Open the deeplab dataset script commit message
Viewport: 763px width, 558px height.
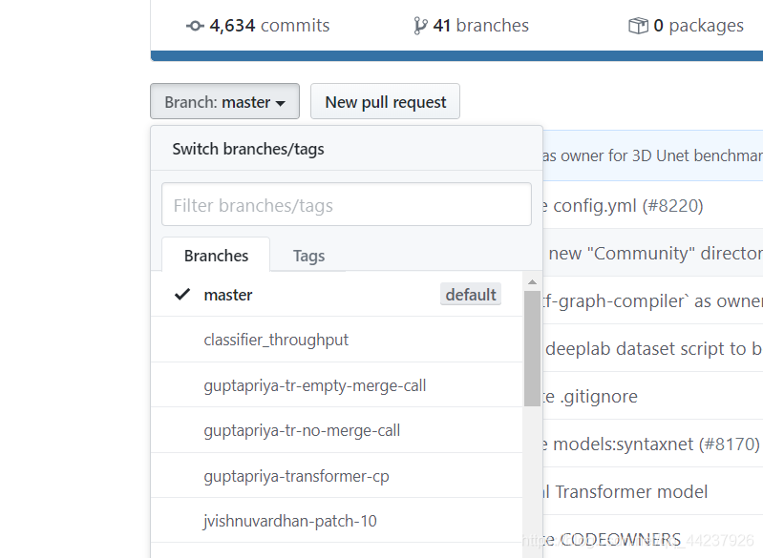653,348
